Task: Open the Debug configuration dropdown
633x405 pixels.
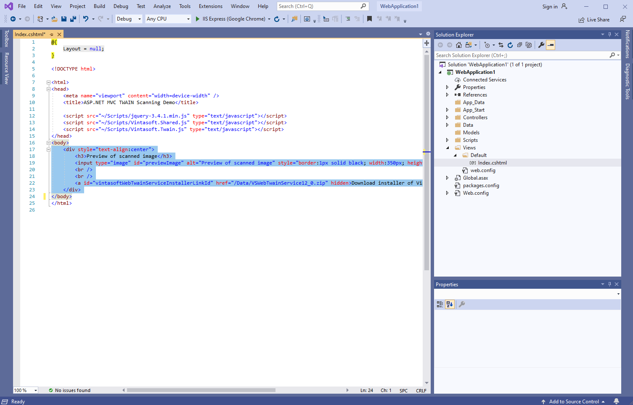Action: 129,19
